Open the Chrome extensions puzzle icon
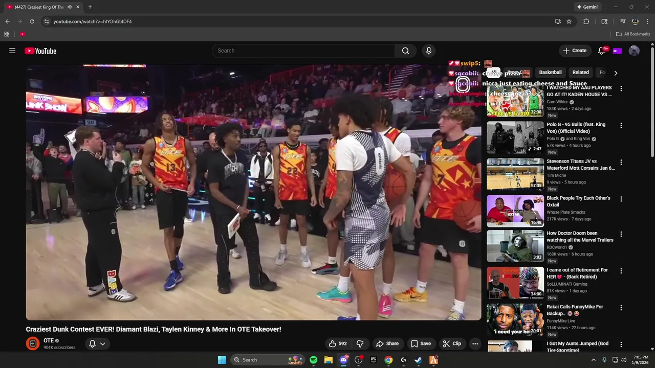 click(586, 21)
